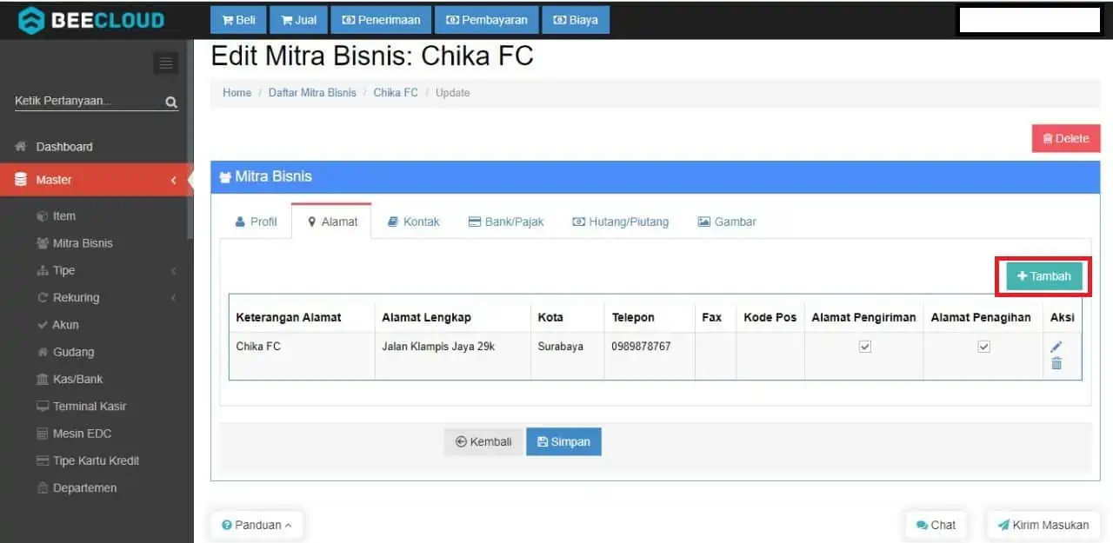Click the Daftar Mitra Bisnis breadcrumb link
Screen dimensions: 1113x543
point(312,93)
